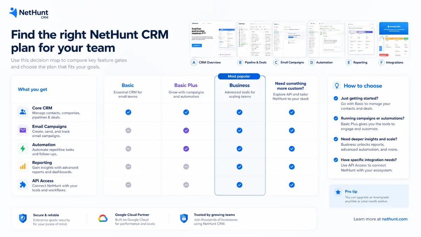Click the Core CRM feature title
Image resolution: width=421 pixels, height=237 pixels.
[42, 108]
